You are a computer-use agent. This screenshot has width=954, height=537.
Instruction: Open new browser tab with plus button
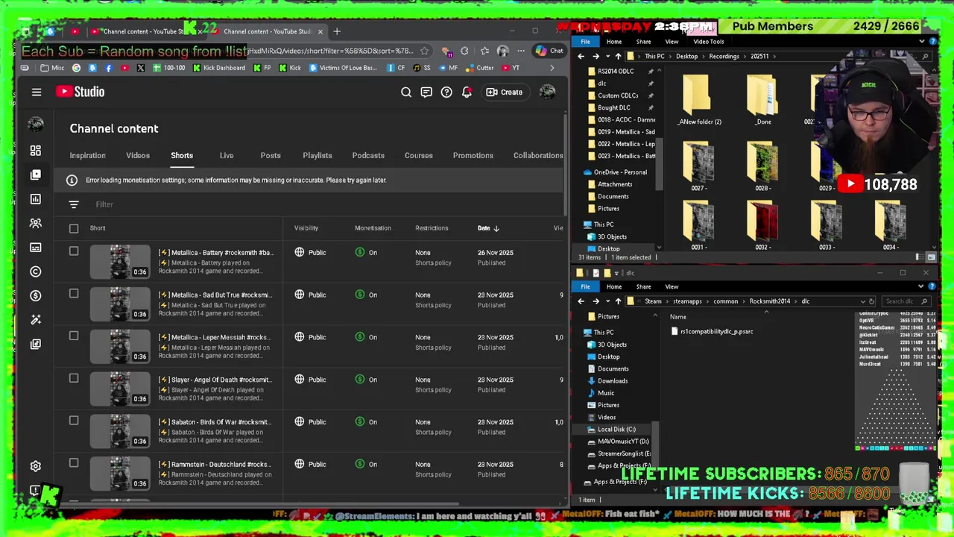click(337, 31)
